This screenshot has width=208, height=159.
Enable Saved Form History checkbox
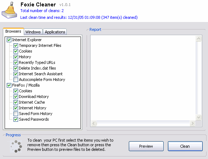pos(16,114)
